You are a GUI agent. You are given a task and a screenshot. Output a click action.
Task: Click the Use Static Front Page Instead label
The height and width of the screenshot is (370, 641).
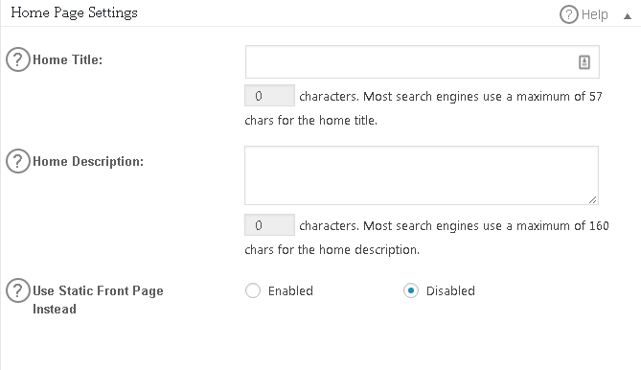click(98, 300)
